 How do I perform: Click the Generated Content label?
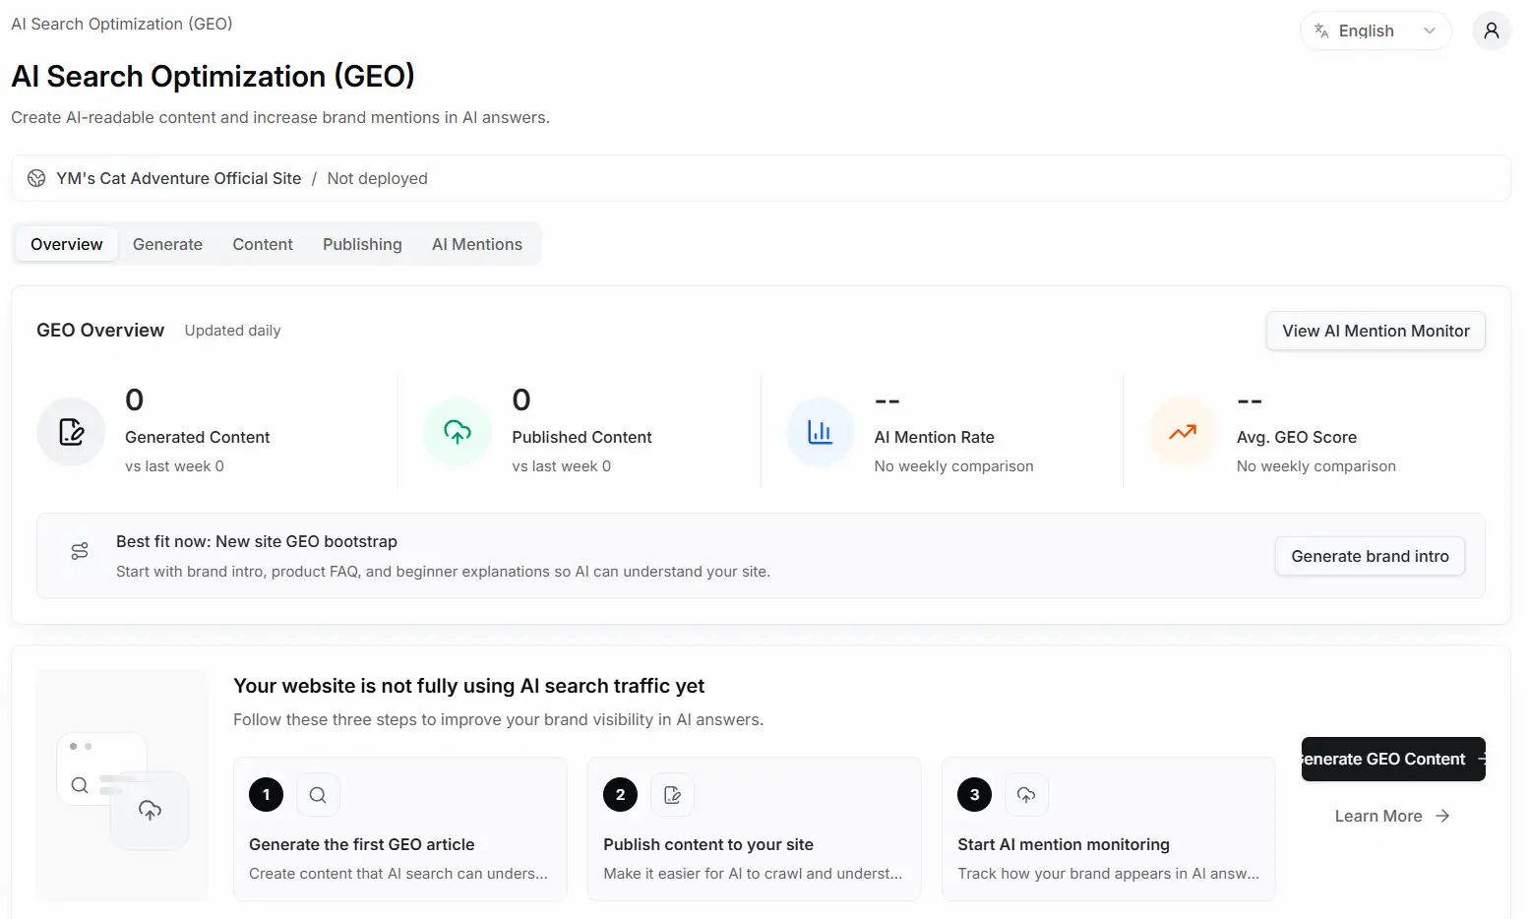(197, 437)
